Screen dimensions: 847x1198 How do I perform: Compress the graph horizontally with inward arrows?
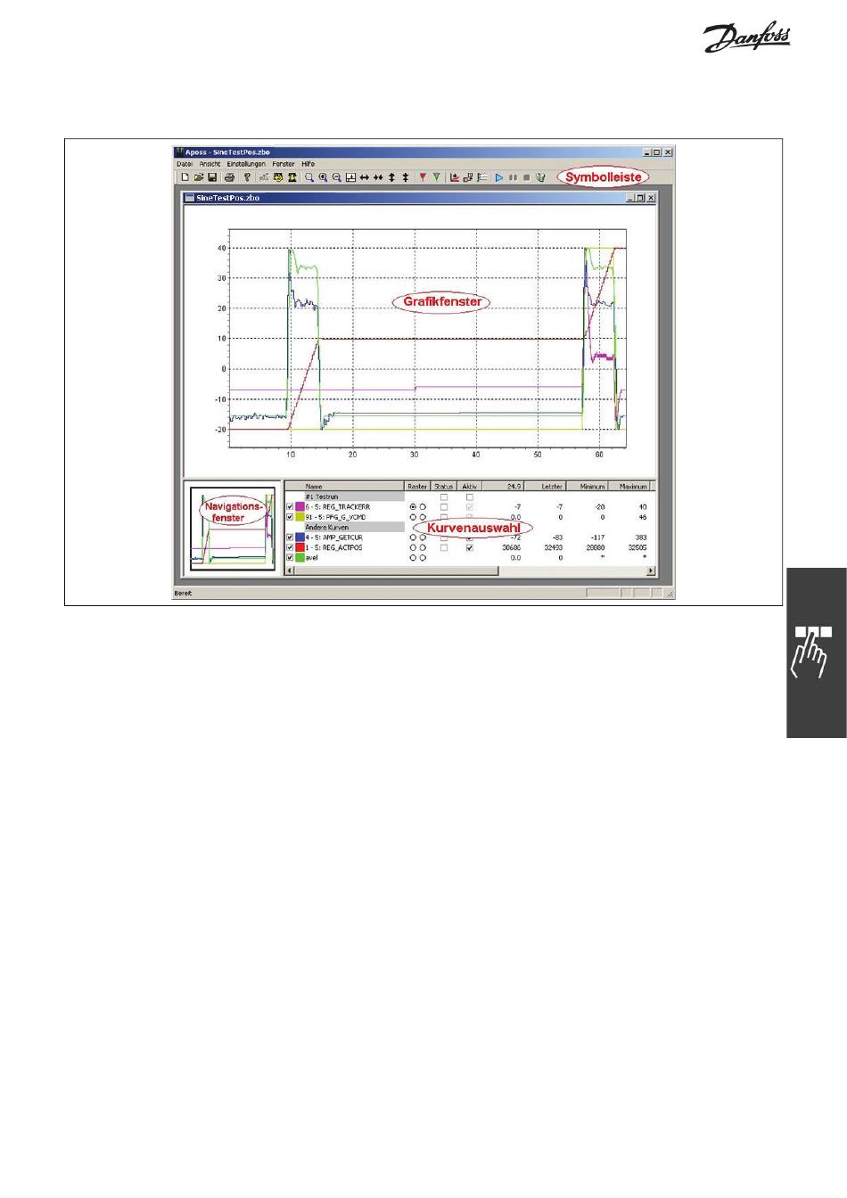(x=378, y=177)
